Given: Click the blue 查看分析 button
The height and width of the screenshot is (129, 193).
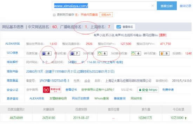Looking at the screenshot, I should coord(167,6).
